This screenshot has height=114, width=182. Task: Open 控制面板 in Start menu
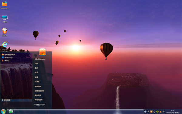(38, 86)
